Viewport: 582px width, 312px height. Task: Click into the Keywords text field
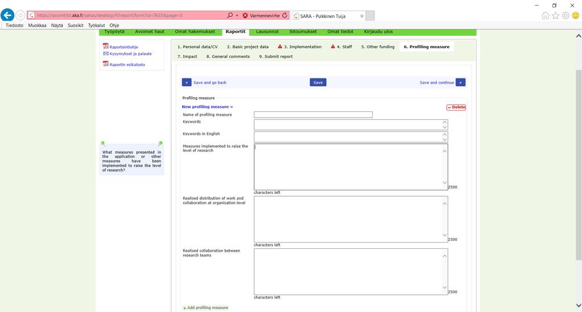click(x=351, y=124)
